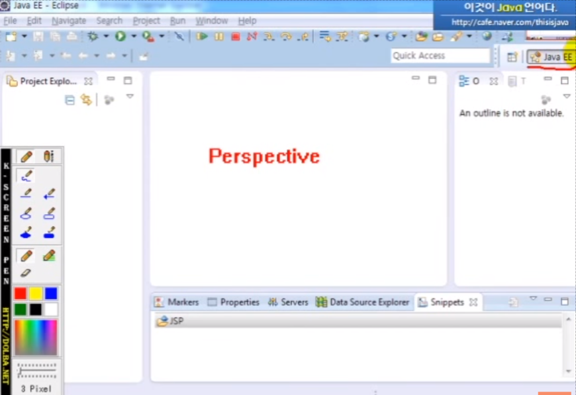The width and height of the screenshot is (576, 395).
Task: Switch to the Markers tab
Action: pos(177,302)
